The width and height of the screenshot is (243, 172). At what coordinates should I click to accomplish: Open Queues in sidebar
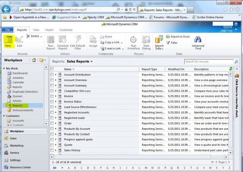17,96
